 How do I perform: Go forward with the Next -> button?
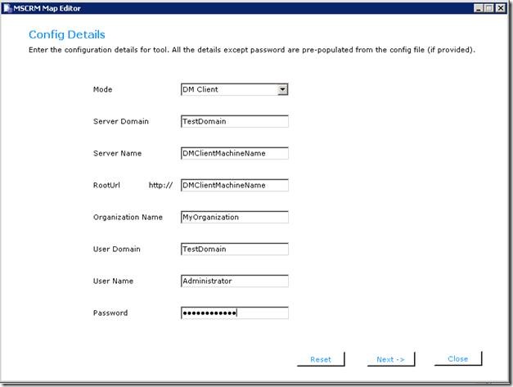[x=391, y=359]
